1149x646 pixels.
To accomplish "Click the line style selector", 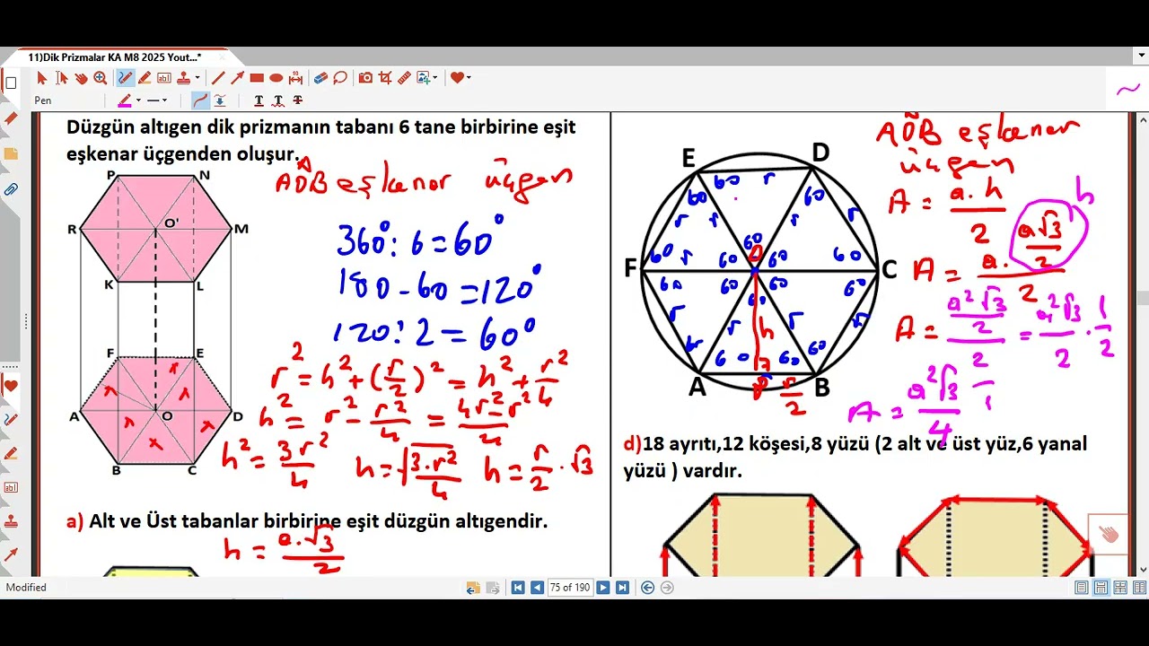I will 153,100.
